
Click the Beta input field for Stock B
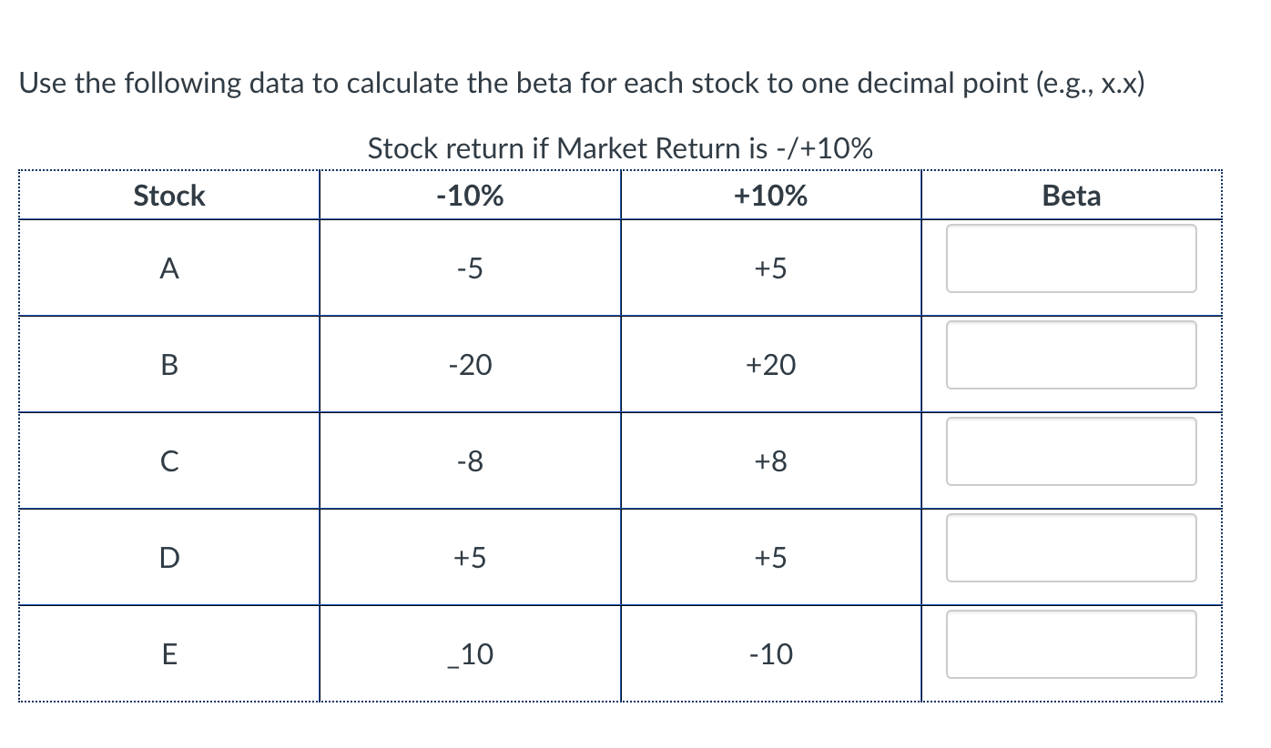click(x=1071, y=355)
